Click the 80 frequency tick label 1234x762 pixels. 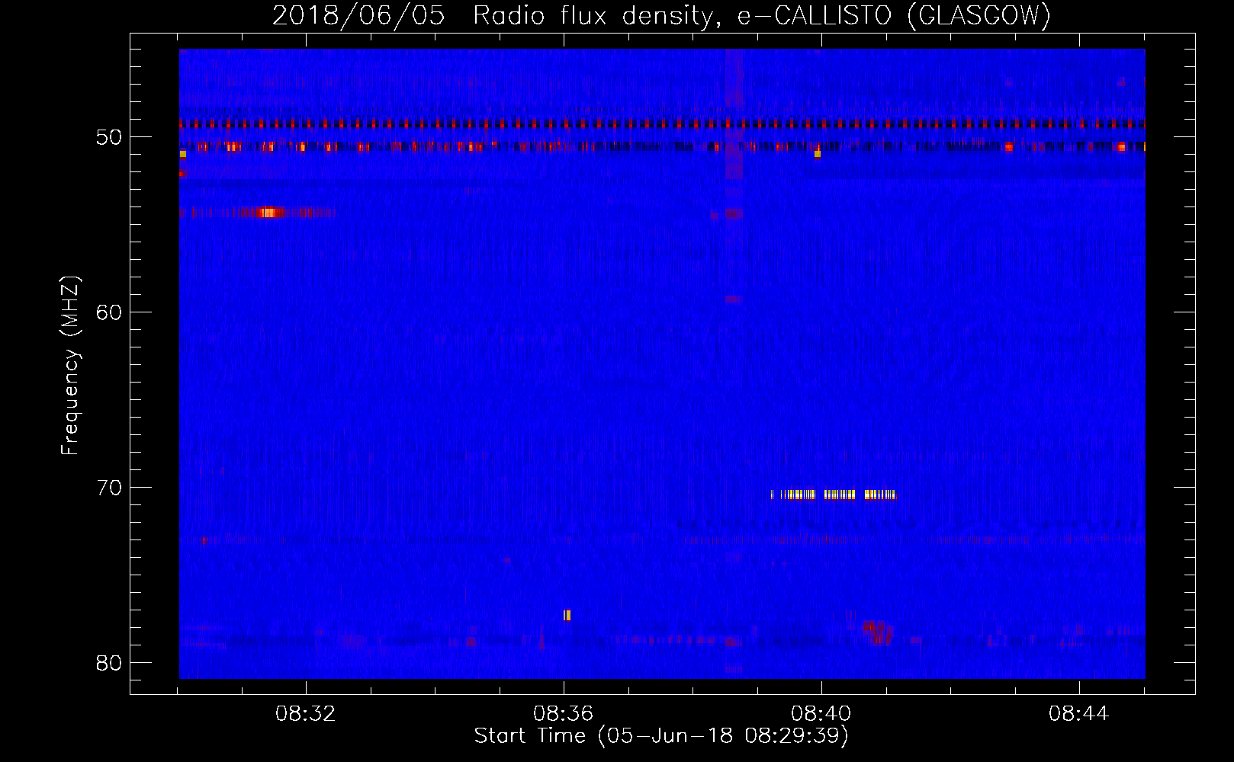tap(110, 663)
